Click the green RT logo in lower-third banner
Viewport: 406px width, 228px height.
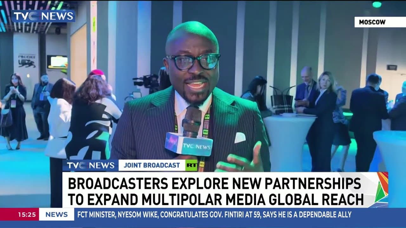click(x=191, y=165)
